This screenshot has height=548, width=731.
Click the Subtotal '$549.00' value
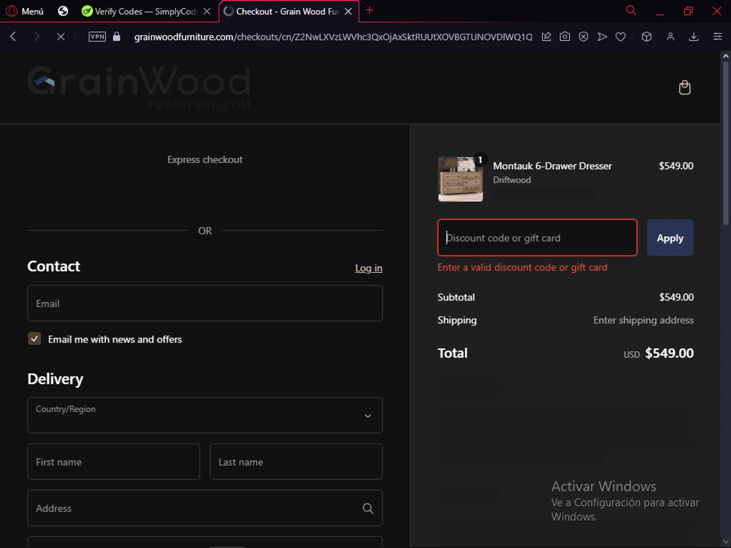coord(676,297)
